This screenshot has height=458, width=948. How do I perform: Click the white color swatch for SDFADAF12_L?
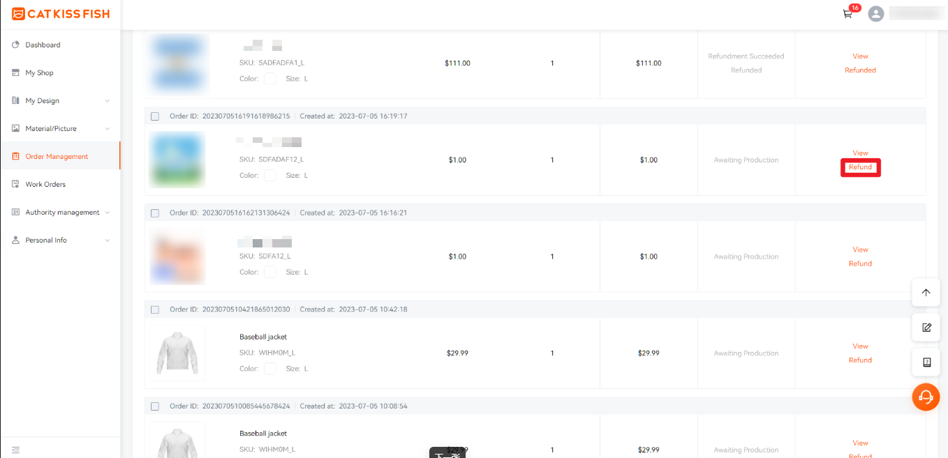coord(269,176)
